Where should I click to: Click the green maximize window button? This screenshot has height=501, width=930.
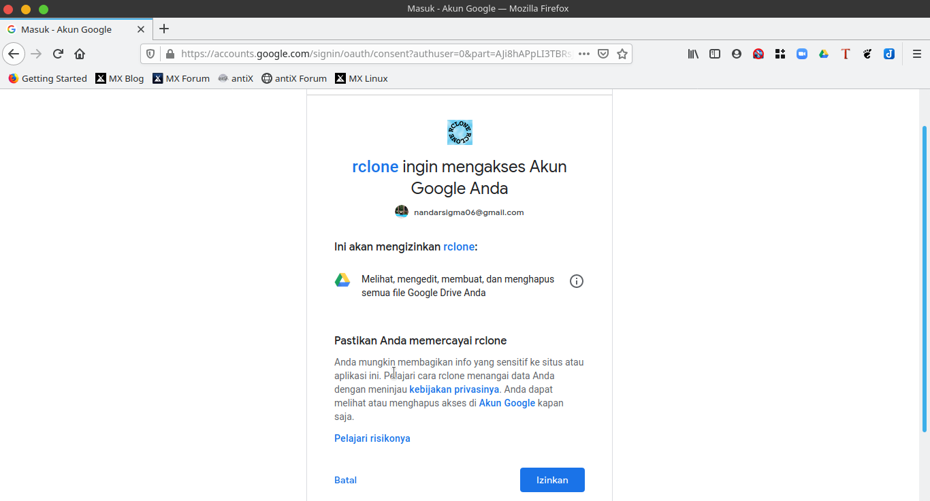(44, 9)
